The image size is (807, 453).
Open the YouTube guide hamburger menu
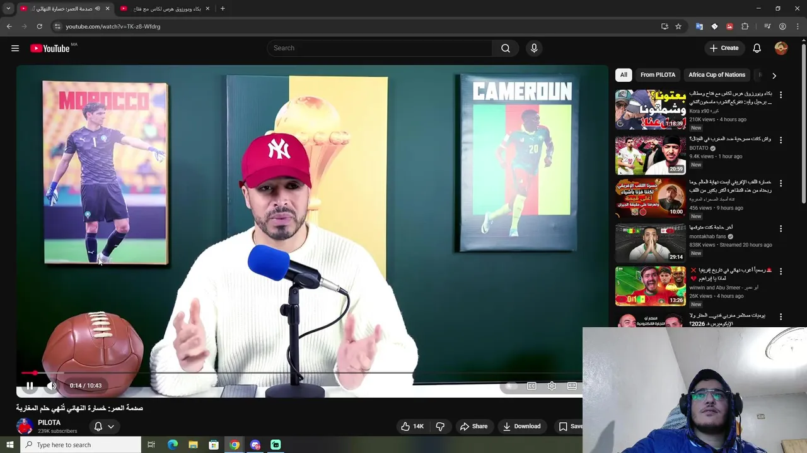coord(15,48)
